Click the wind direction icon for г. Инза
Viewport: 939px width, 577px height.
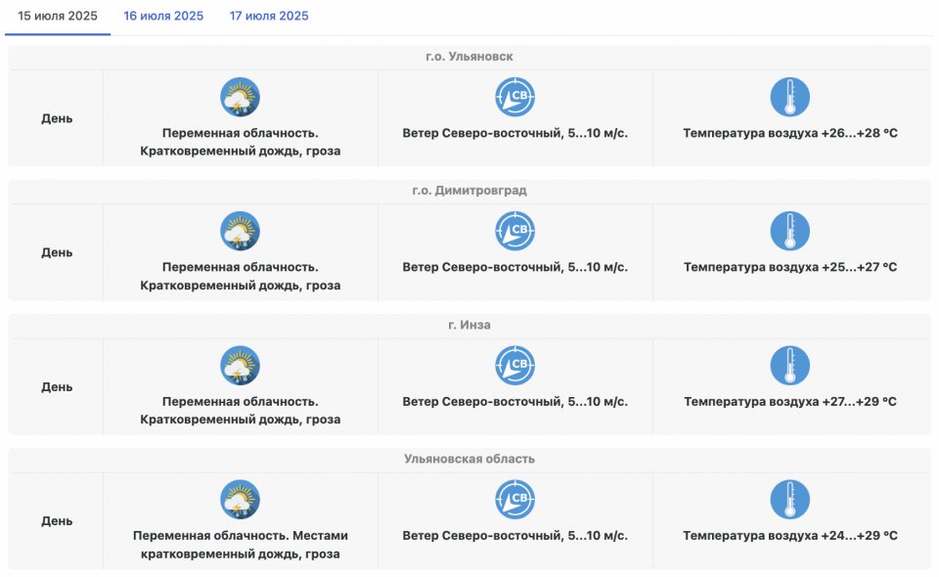515,366
